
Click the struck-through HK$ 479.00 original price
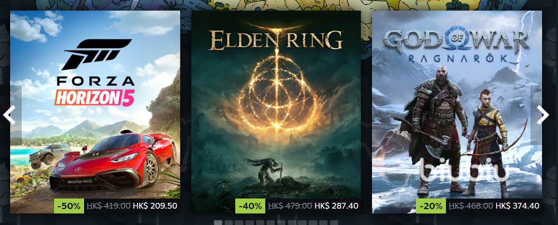290,206
